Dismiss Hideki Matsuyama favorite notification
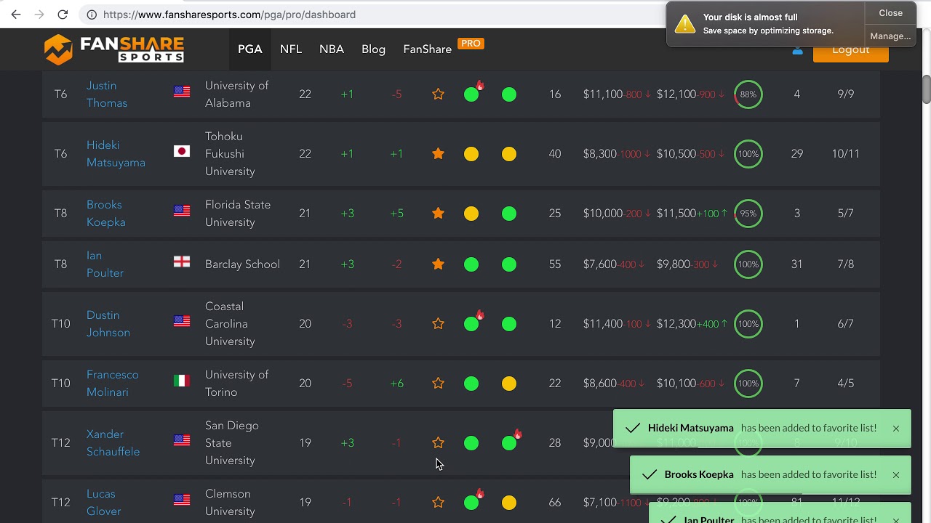The image size is (931, 523). [896, 429]
